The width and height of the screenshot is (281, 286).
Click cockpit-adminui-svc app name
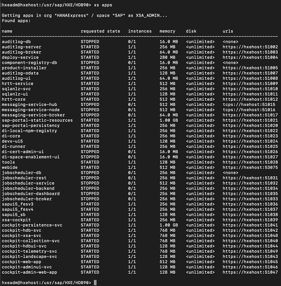tap(27, 267)
